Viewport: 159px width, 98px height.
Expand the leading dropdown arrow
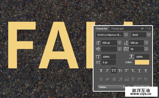[x=146, y=43]
